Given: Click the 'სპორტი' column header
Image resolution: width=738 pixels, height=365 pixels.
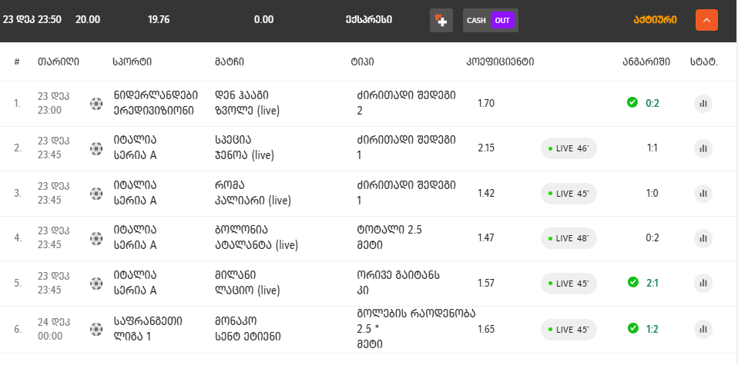Looking at the screenshot, I should [x=133, y=61].
